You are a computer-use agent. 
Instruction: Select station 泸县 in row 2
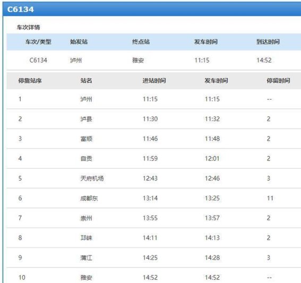tap(86, 119)
